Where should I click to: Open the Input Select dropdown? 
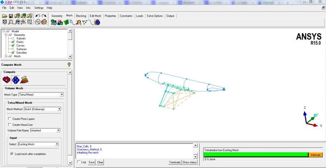point(57,144)
